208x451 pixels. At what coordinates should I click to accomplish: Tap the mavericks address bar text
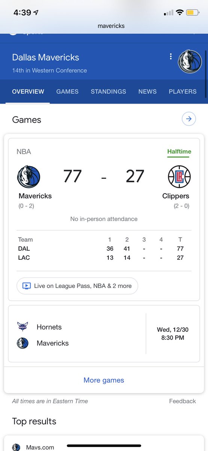coord(111,26)
